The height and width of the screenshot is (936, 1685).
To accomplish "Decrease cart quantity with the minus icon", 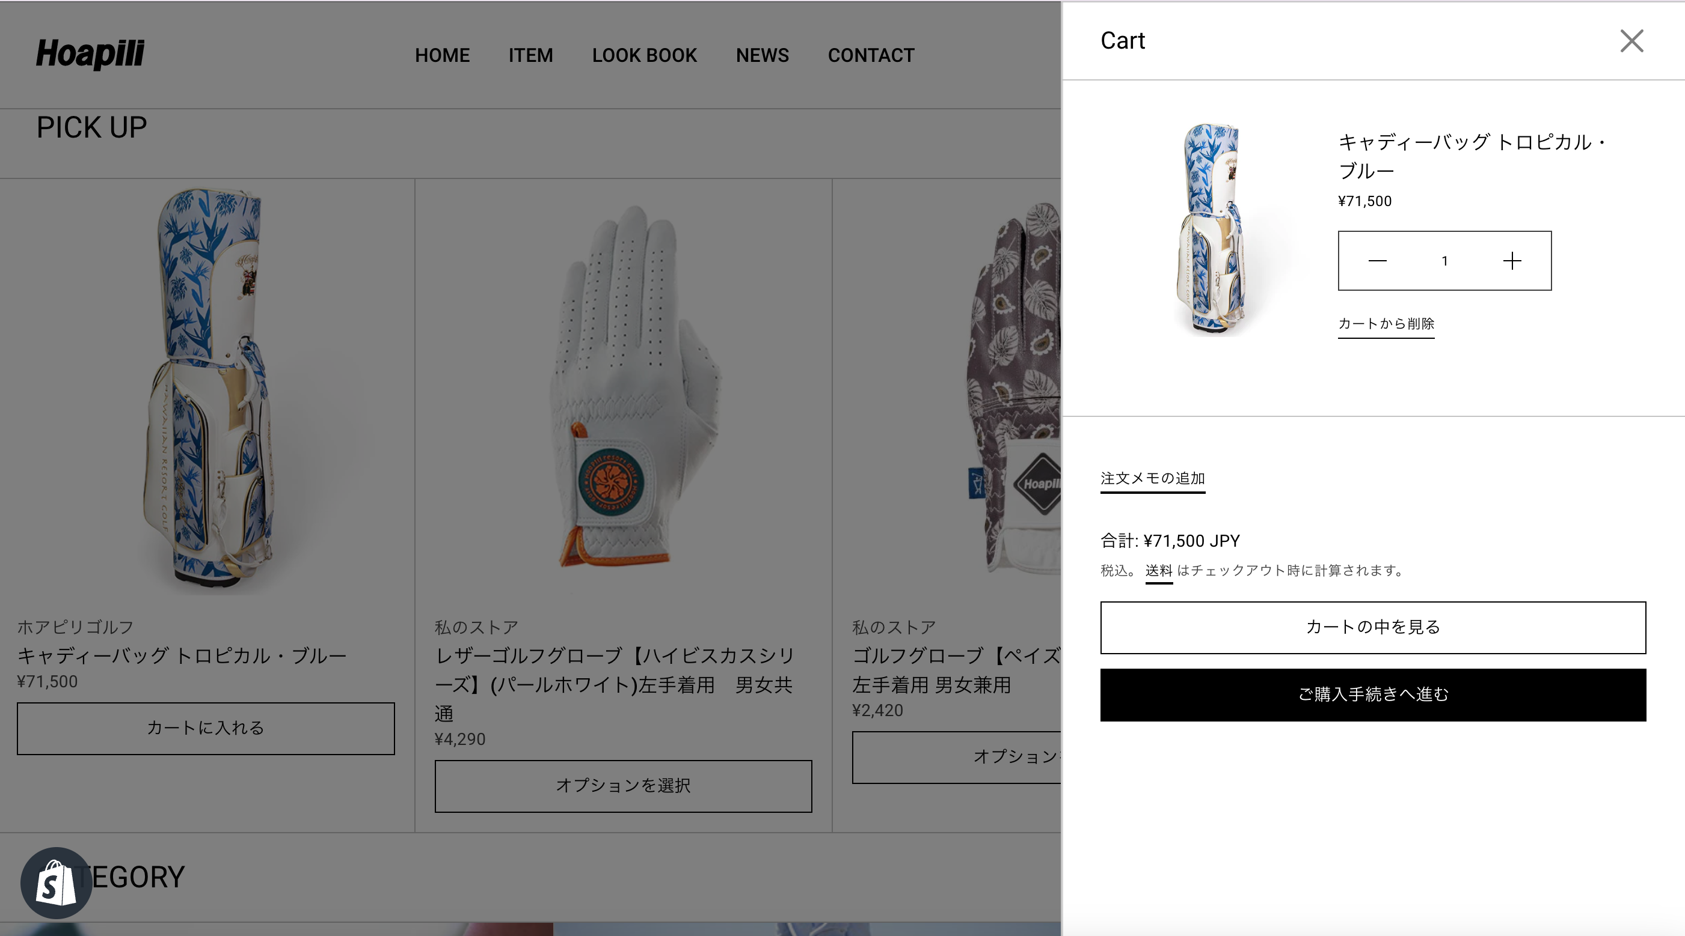I will click(x=1377, y=261).
